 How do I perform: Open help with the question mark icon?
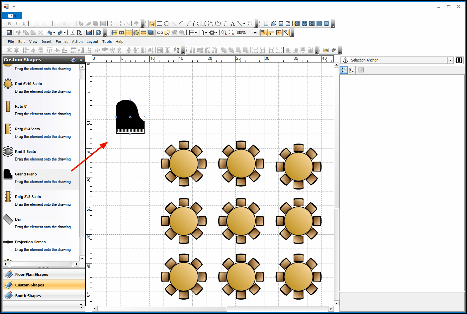point(98,33)
